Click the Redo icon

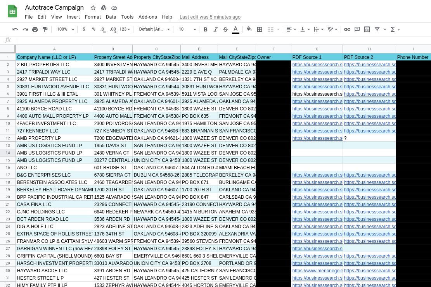click(25, 29)
